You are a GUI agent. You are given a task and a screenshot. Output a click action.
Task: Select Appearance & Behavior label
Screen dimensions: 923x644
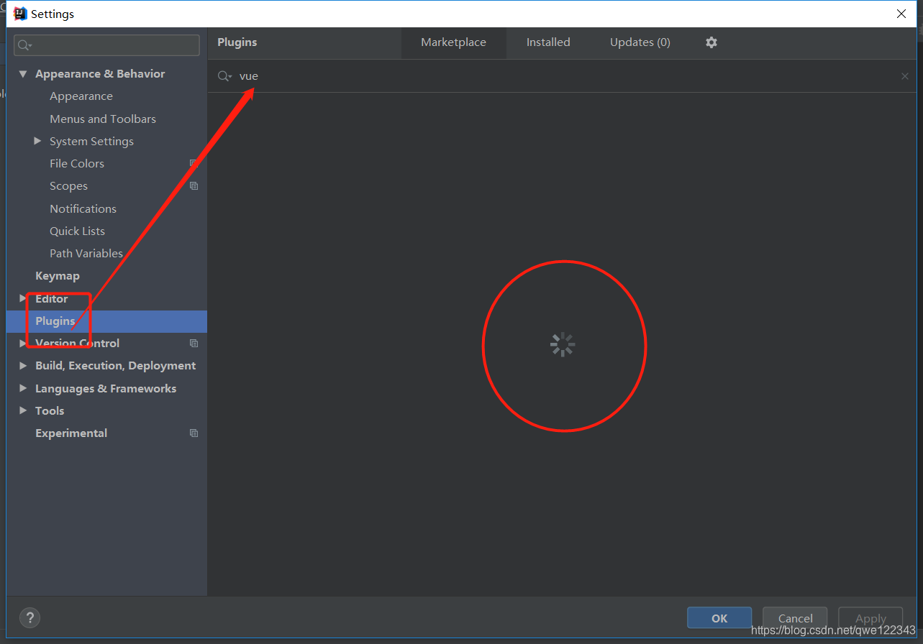[100, 74]
